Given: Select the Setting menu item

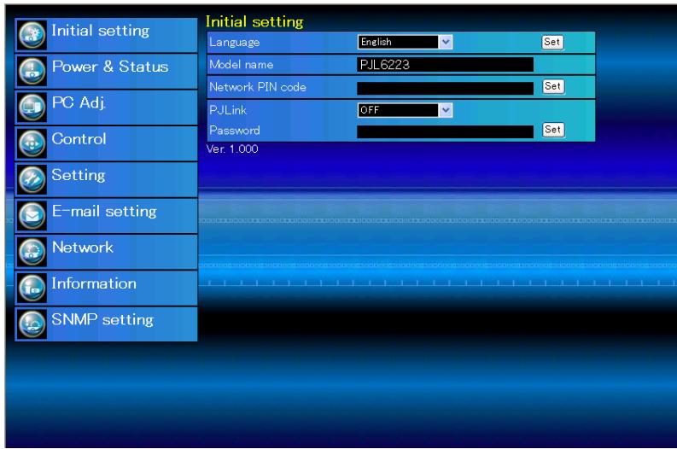Looking at the screenshot, I should click(x=79, y=175).
